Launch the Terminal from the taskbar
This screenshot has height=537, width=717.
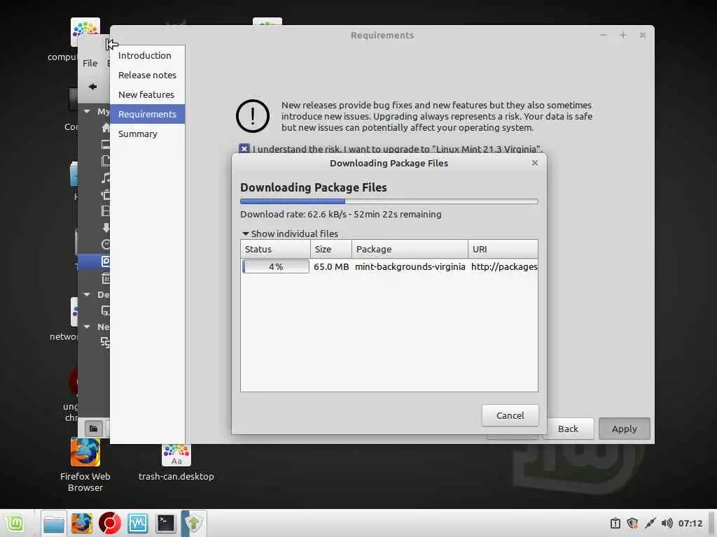[165, 523]
